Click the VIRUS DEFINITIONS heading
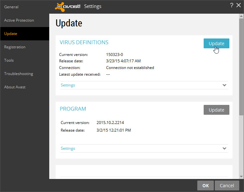 click(x=84, y=42)
